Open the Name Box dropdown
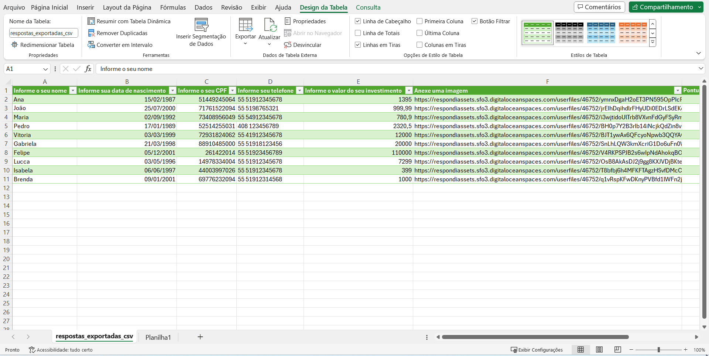709x356 pixels. (x=45, y=69)
